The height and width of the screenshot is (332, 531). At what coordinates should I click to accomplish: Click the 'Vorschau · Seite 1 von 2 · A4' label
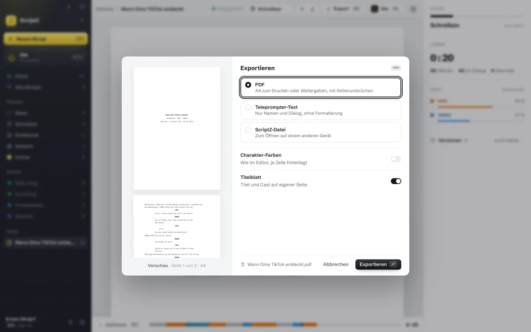pos(177,266)
